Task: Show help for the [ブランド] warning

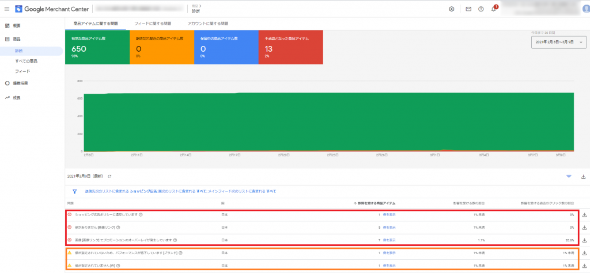Action: pyautogui.click(x=180, y=253)
